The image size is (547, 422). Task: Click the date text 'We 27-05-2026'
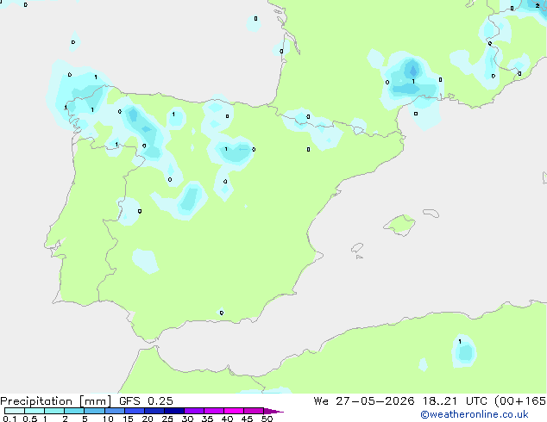364,401
